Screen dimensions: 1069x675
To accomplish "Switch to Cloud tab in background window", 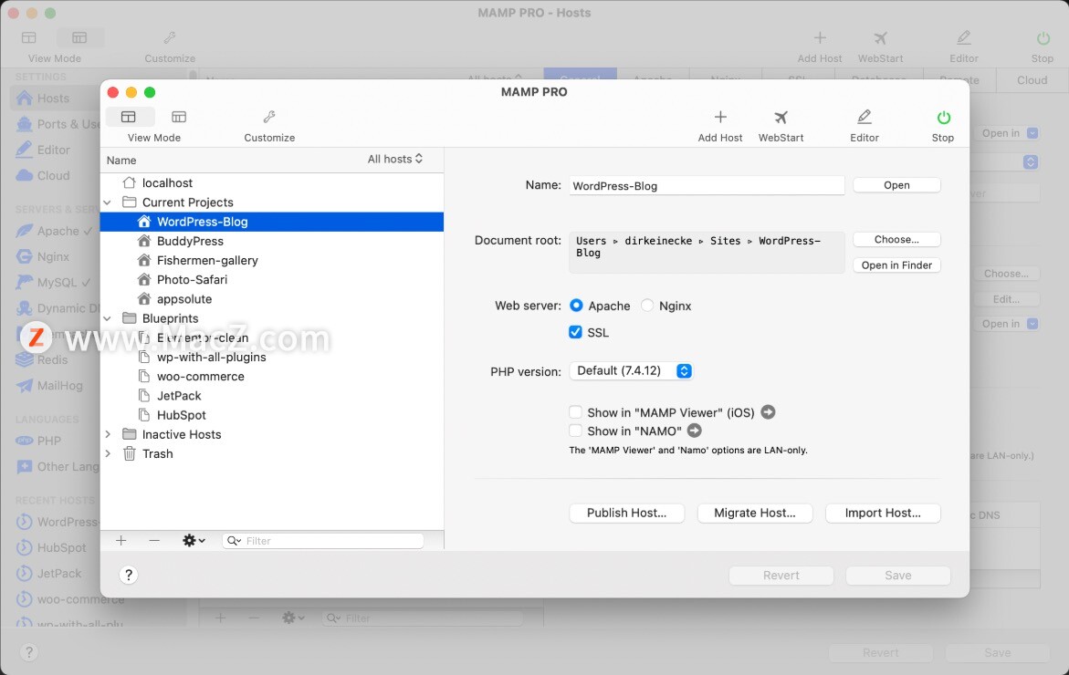I will pos(1032,79).
